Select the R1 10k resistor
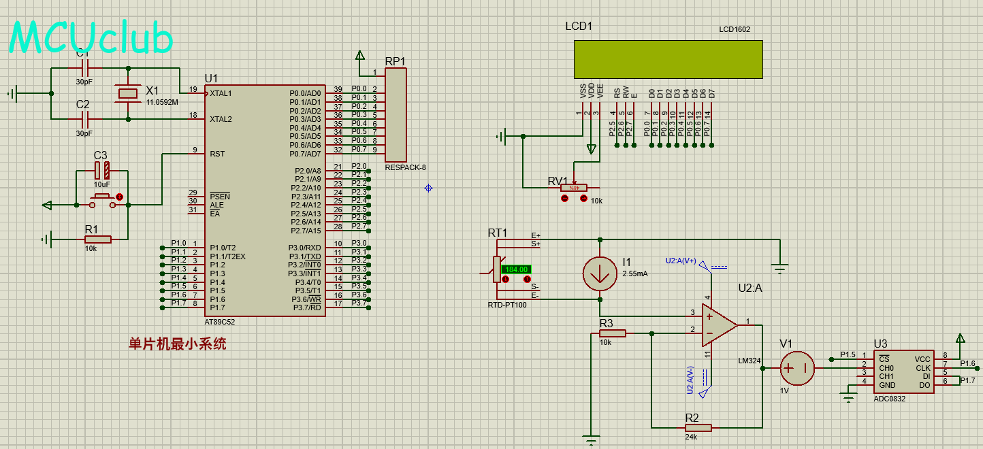 (98, 239)
